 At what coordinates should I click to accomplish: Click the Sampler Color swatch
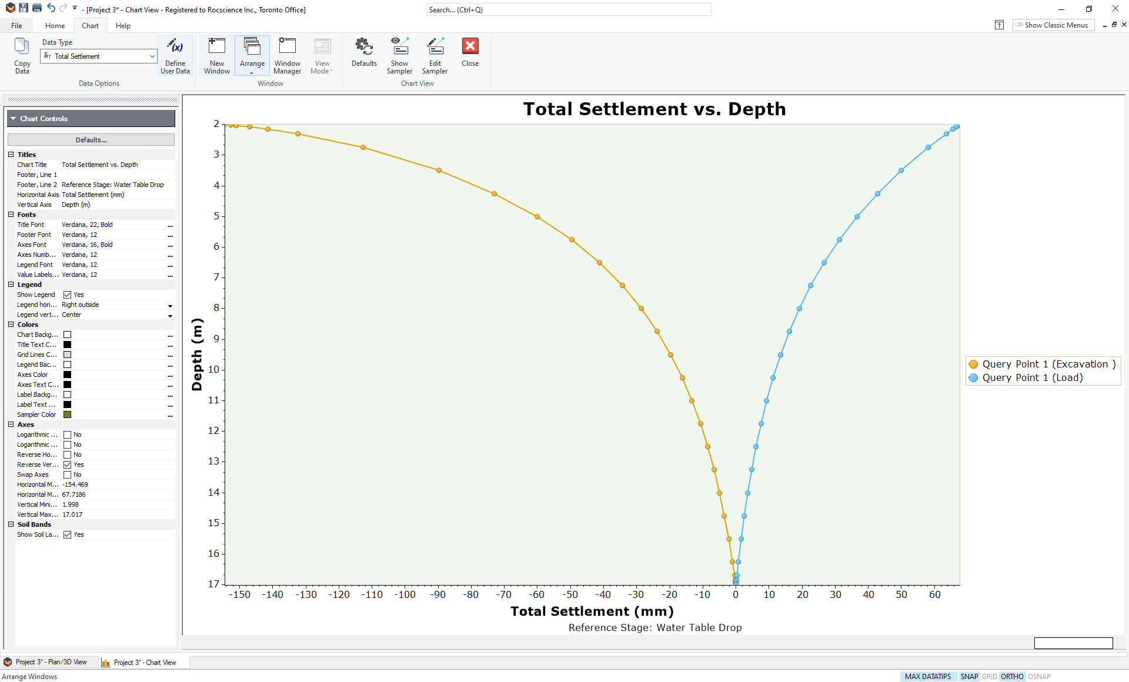66,414
